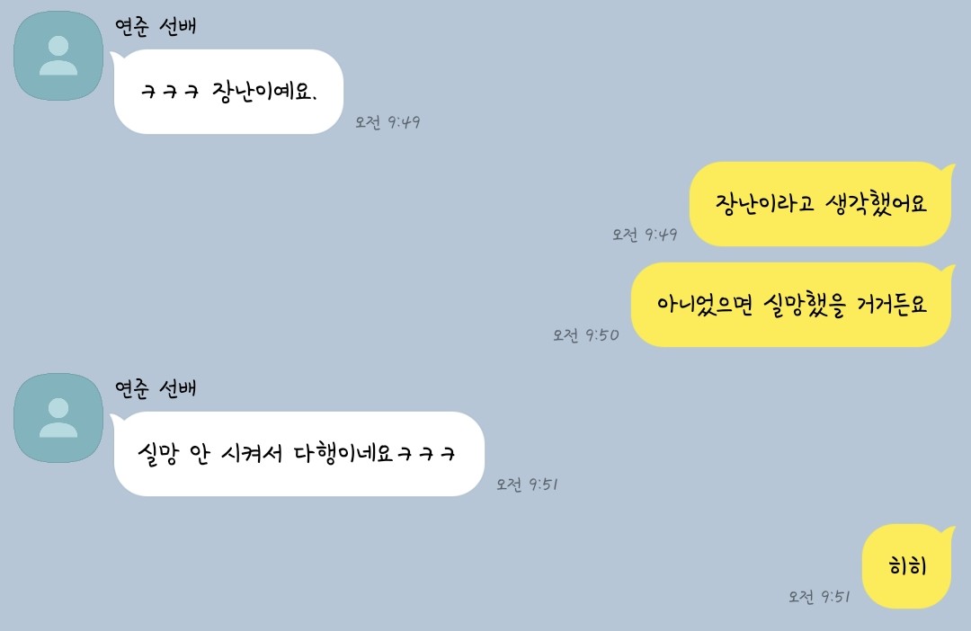Image resolution: width=971 pixels, height=631 pixels.
Task: Click timestamp 오전 9:49 next to 장난이에요 bubble
Action: pos(388,122)
